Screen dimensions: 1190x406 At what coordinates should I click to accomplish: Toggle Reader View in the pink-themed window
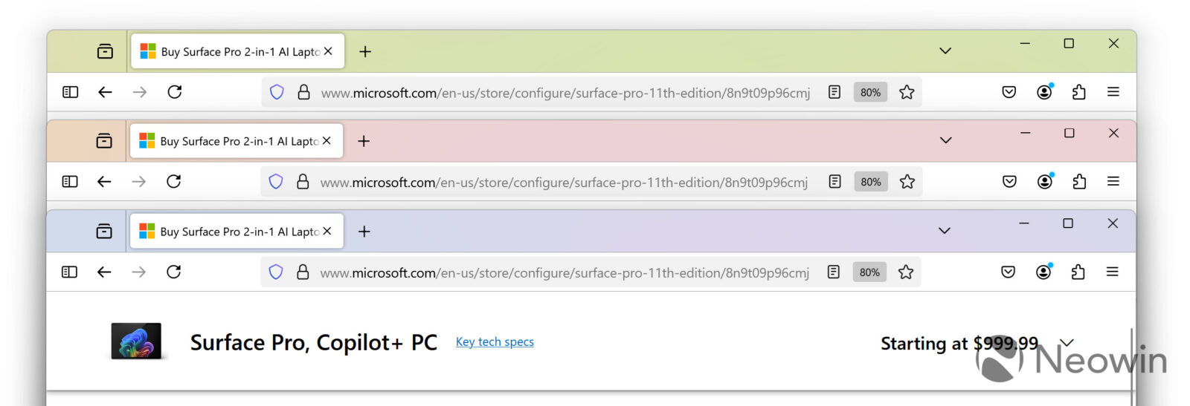coord(834,182)
